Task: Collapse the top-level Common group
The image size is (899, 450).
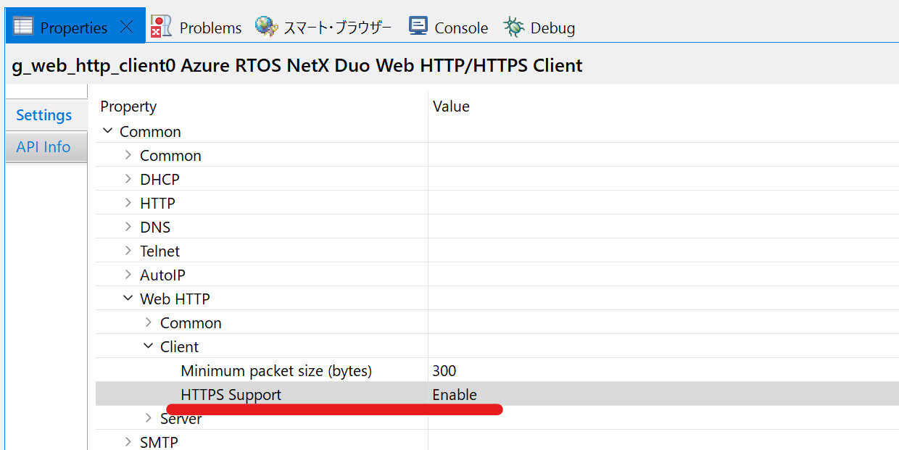Action: (108, 131)
